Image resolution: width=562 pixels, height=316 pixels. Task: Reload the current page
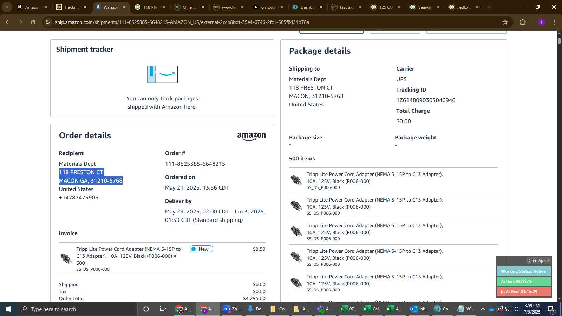(x=33, y=22)
